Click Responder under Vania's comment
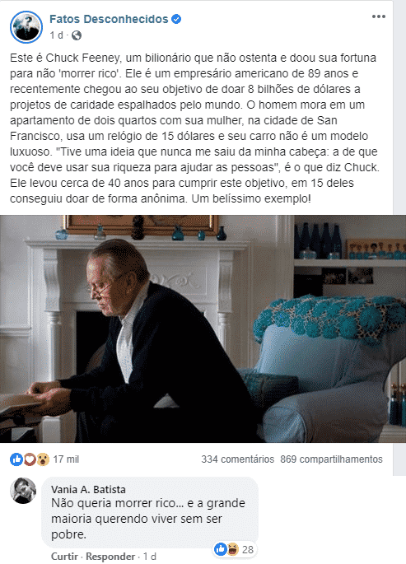The image size is (406, 564). (x=110, y=557)
